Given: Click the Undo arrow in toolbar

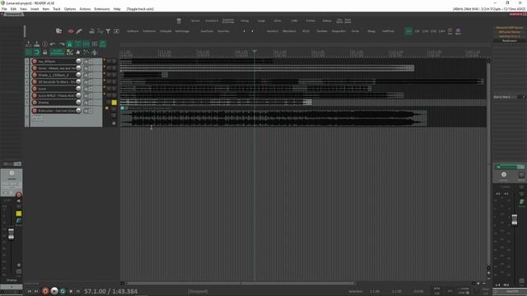Looking at the screenshot, I should [53, 44].
